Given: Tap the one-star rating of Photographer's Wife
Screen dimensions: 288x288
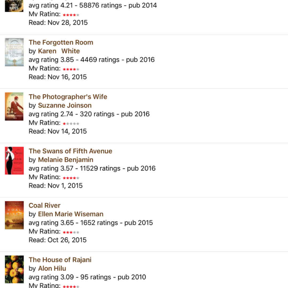Looking at the screenshot, I should pyautogui.click(x=71, y=124).
